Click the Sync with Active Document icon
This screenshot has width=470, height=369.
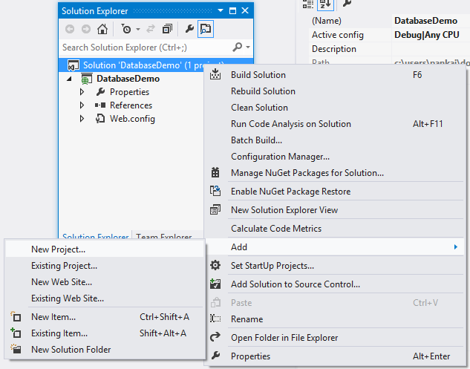(151, 29)
